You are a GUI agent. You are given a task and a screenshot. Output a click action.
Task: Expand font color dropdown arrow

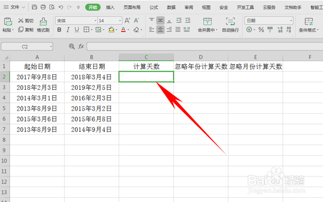point(129,30)
